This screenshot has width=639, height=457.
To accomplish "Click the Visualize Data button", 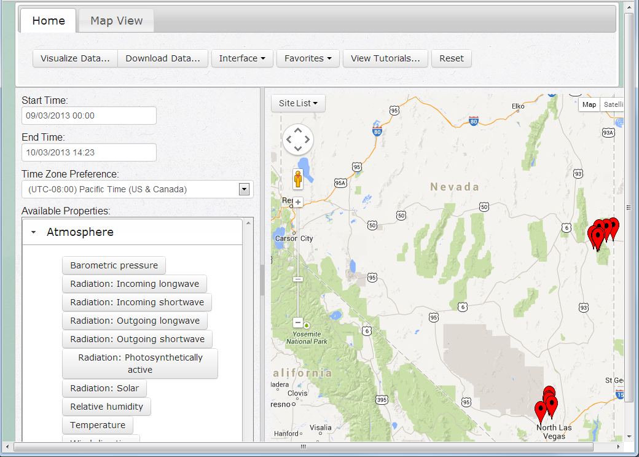I will pos(75,58).
